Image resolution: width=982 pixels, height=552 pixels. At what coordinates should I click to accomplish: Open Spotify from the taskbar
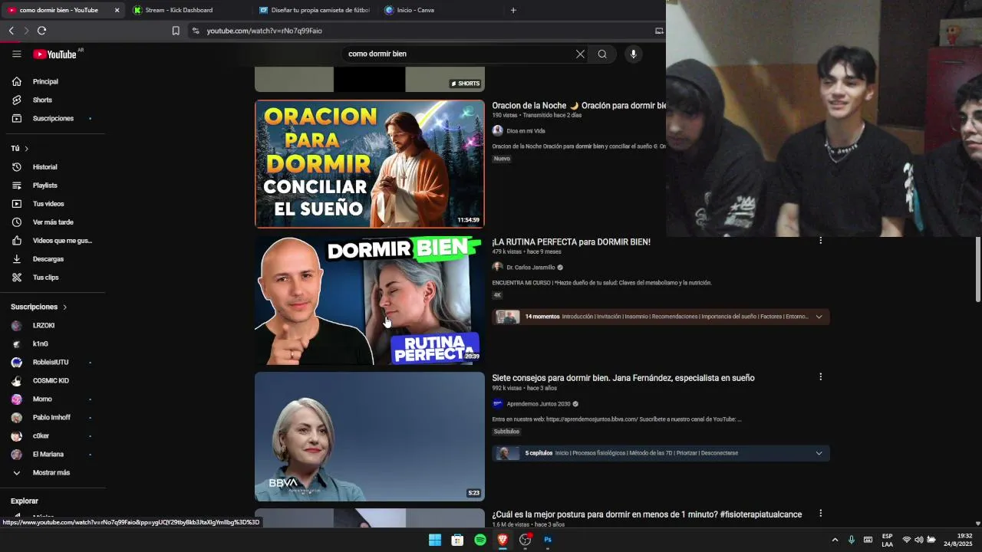(480, 540)
